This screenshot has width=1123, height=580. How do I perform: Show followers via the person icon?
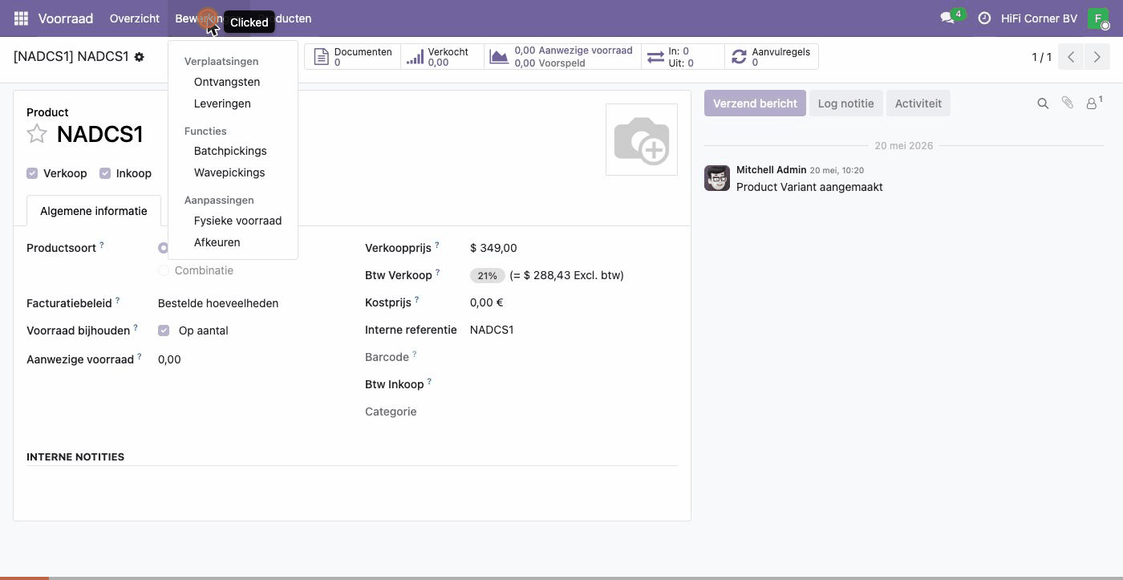1093,103
